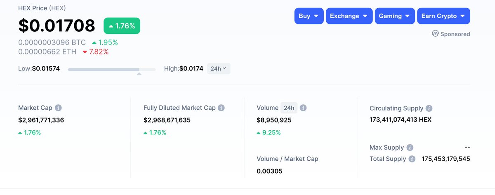Click the Circulating Supply info icon
Viewport: 495px width, 195px height.
click(429, 108)
